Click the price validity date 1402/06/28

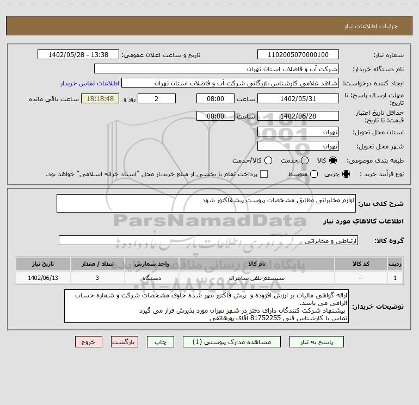coord(298,116)
